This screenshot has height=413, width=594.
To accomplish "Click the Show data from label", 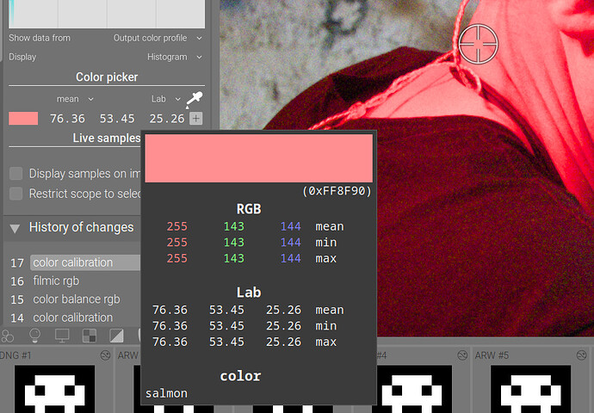I will coord(40,38).
